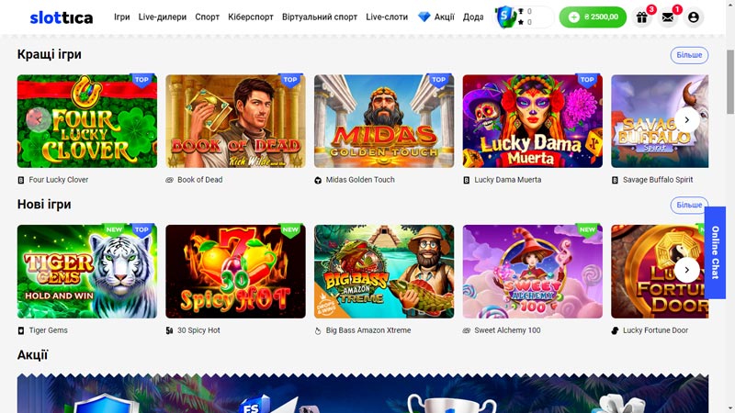
Task: Show next games in Нові ігри carousel
Action: [686, 270]
